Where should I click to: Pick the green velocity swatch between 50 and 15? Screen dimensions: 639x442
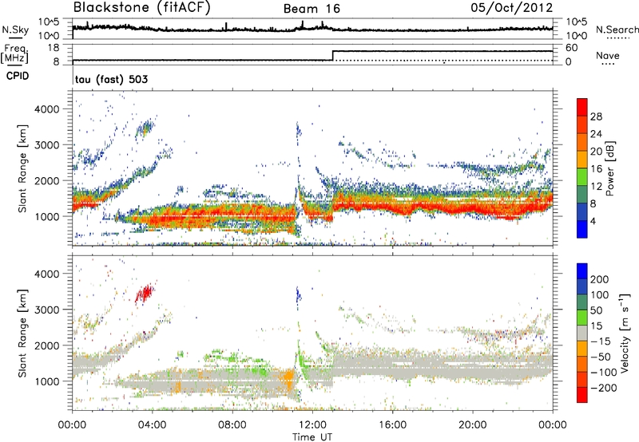[582, 318]
